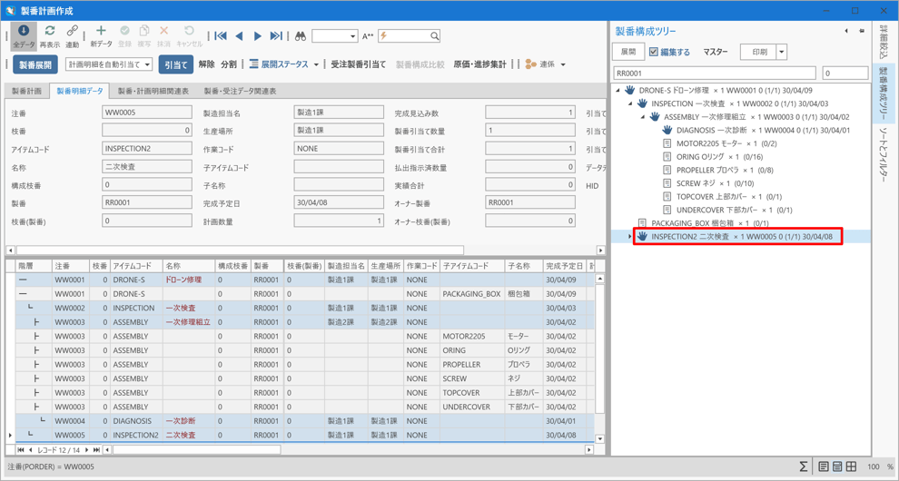Add a record with the 新データ plus icon
This screenshot has height=481, width=899.
[101, 35]
